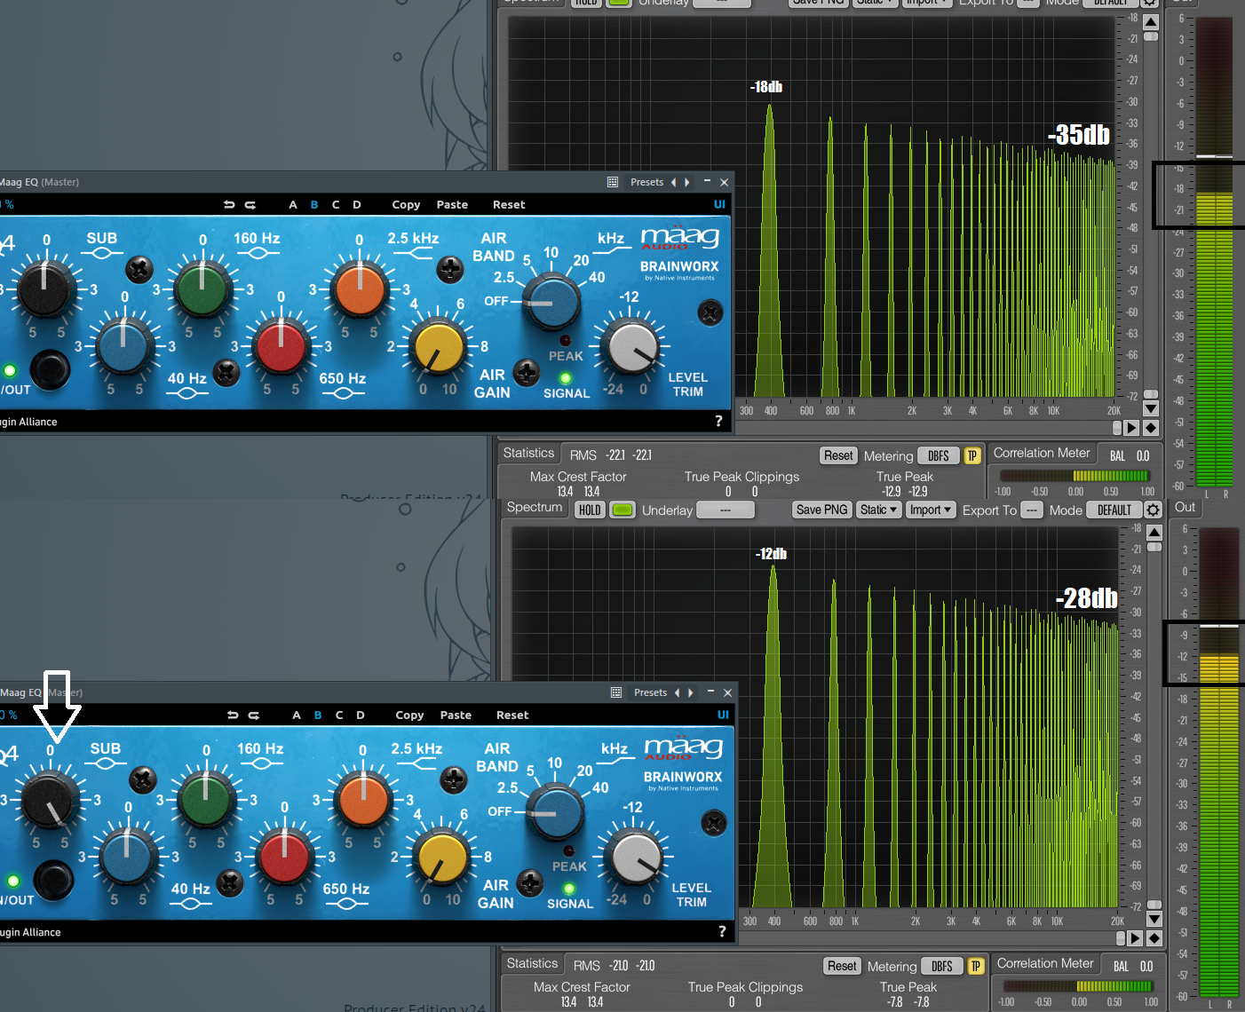Screen dimensions: 1245x1012
Task: Open Import dropdown in lower spectrum toolbar
Action: [x=931, y=510]
